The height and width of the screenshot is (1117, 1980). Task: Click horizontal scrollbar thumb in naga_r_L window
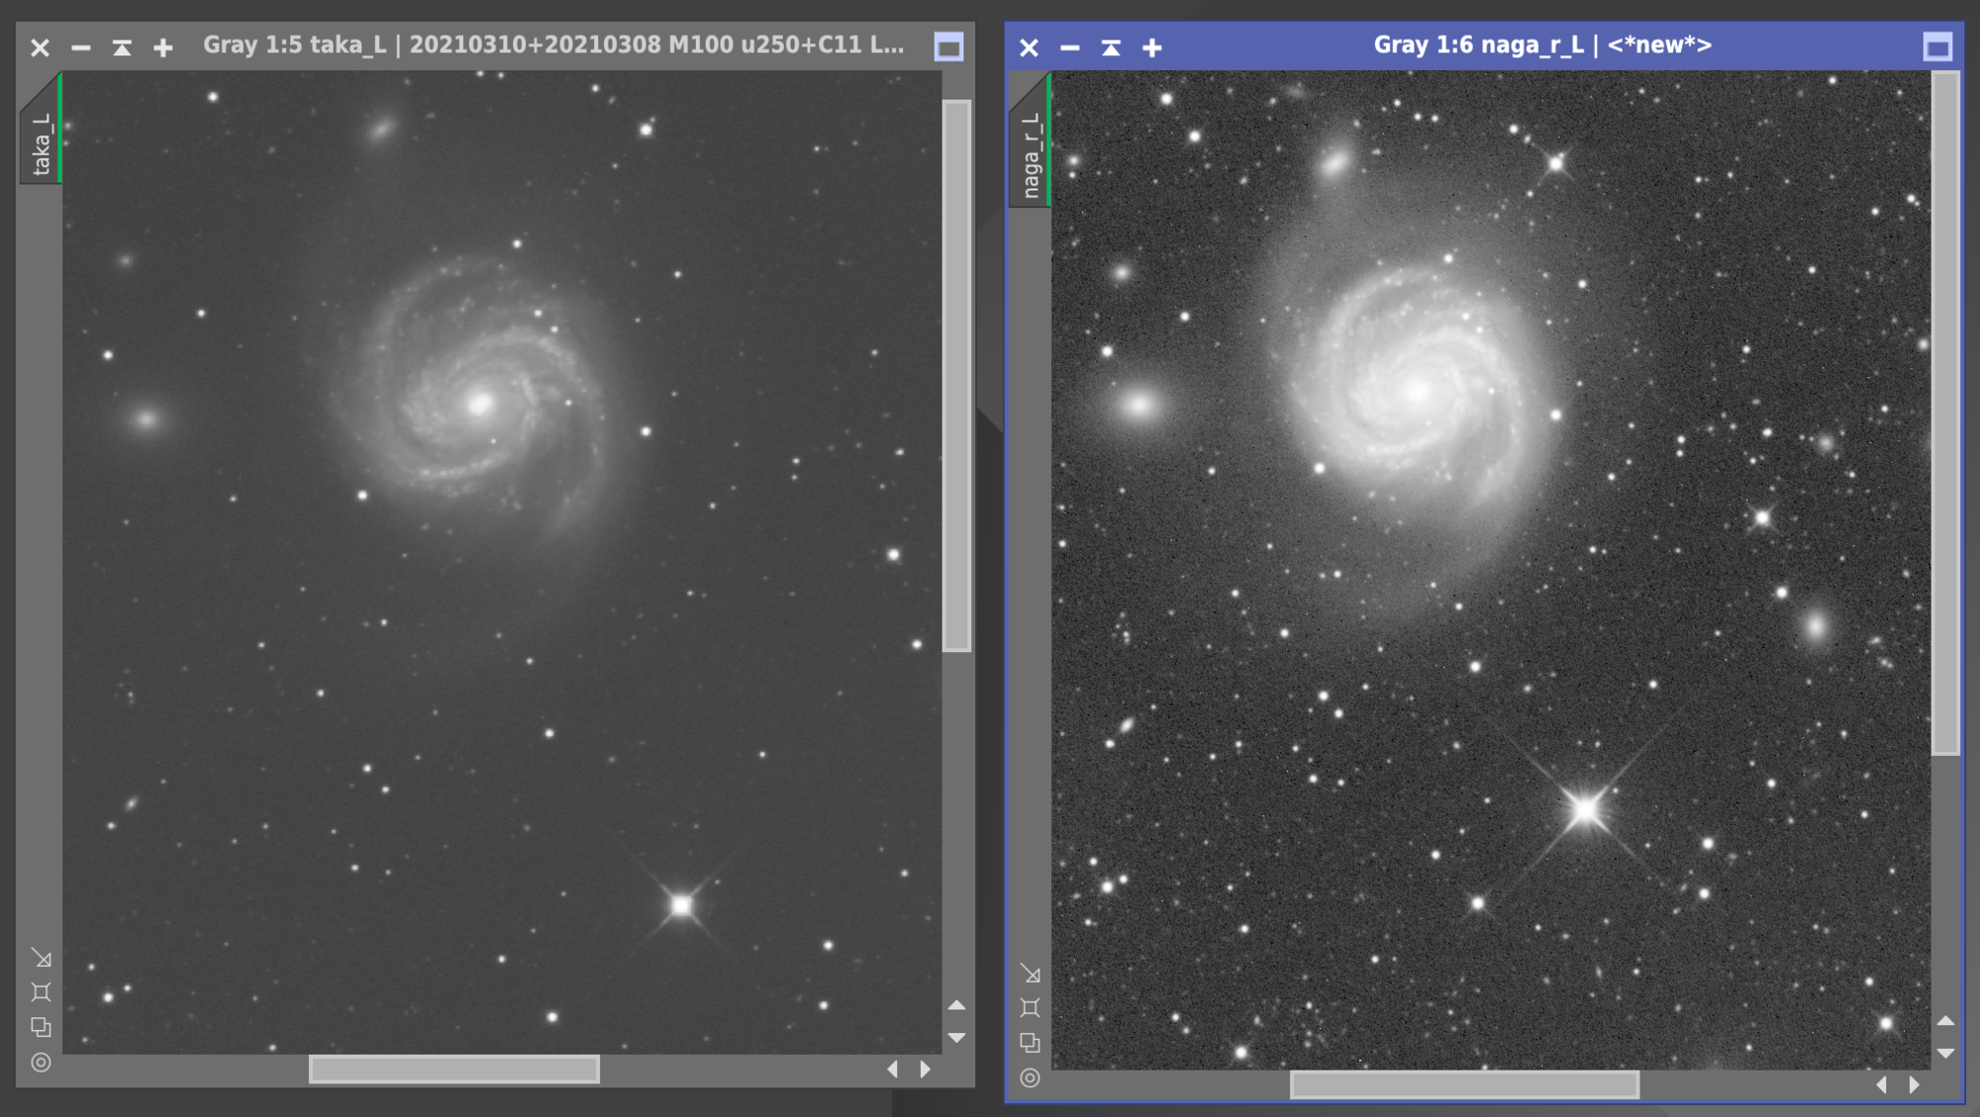click(x=1464, y=1085)
